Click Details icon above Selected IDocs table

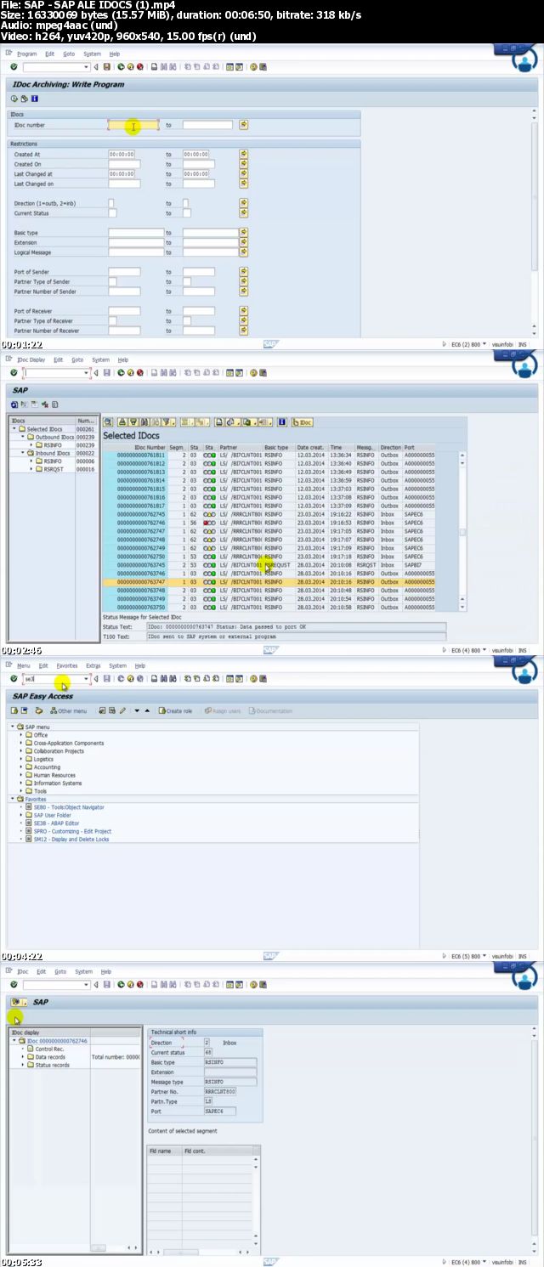pyautogui.click(x=108, y=421)
